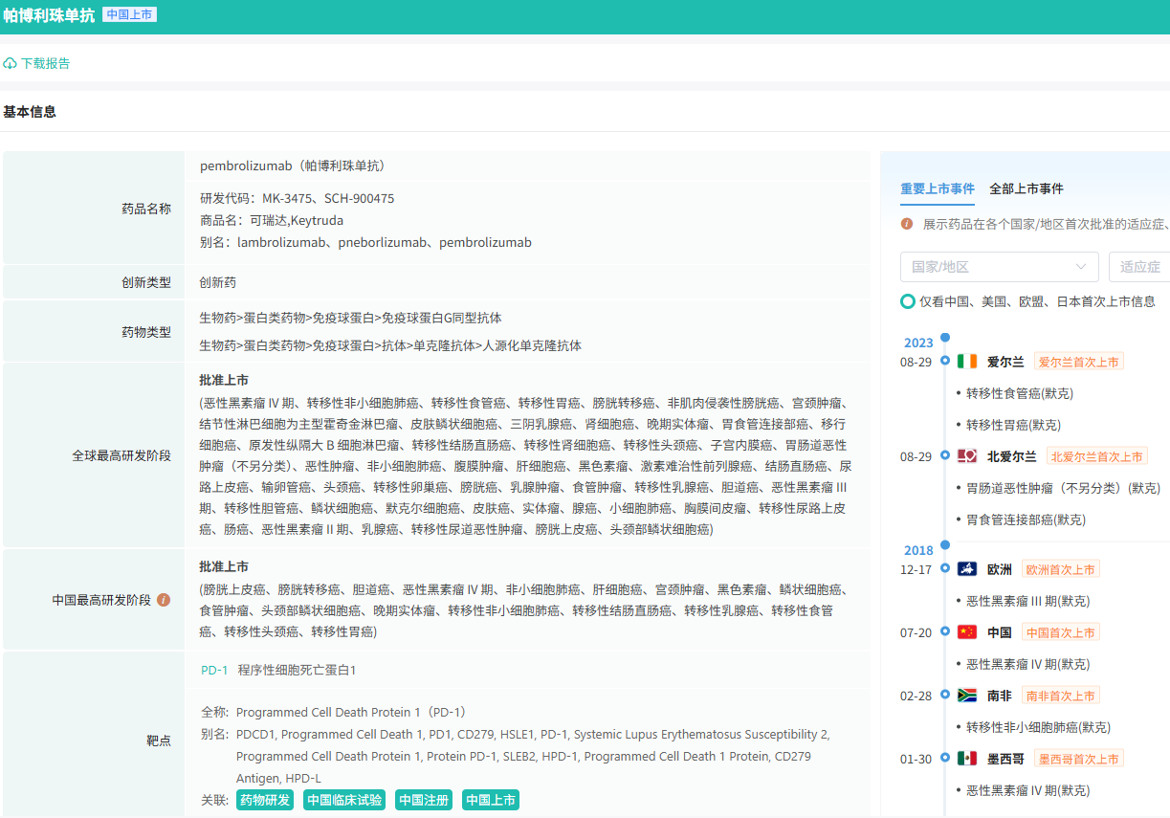Click the Mexico flag icon
The image size is (1170, 818).
[967, 759]
